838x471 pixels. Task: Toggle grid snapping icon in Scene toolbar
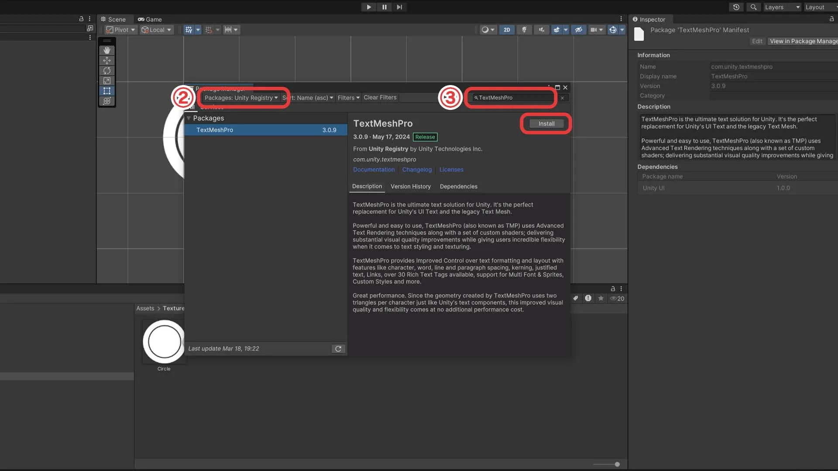[209, 30]
